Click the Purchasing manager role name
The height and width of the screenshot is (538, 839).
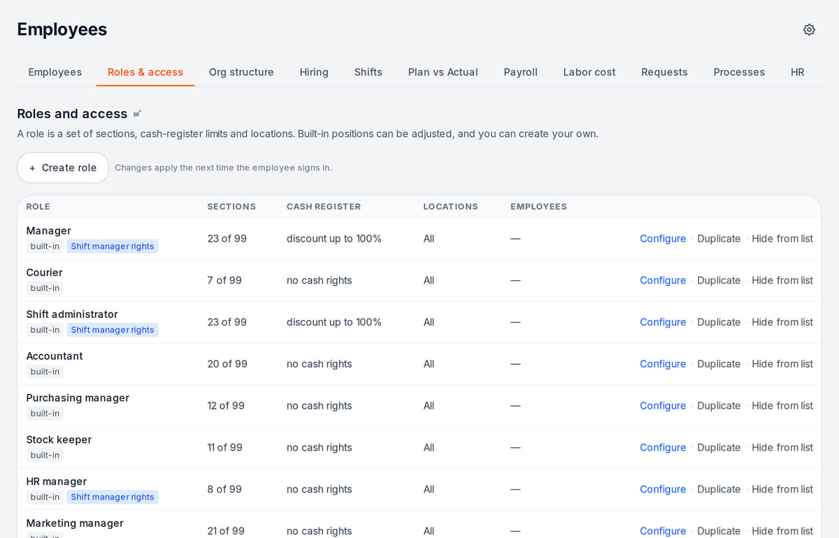[x=78, y=398]
